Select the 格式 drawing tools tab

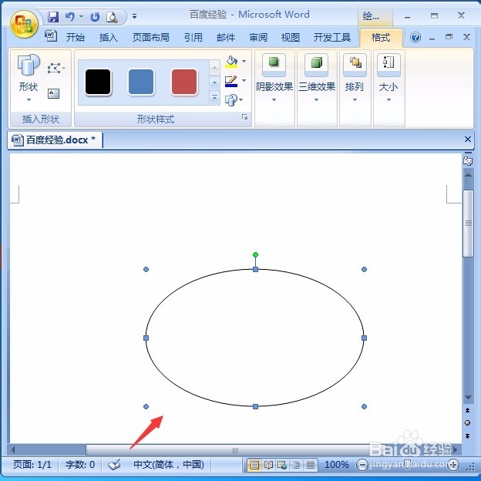click(381, 38)
